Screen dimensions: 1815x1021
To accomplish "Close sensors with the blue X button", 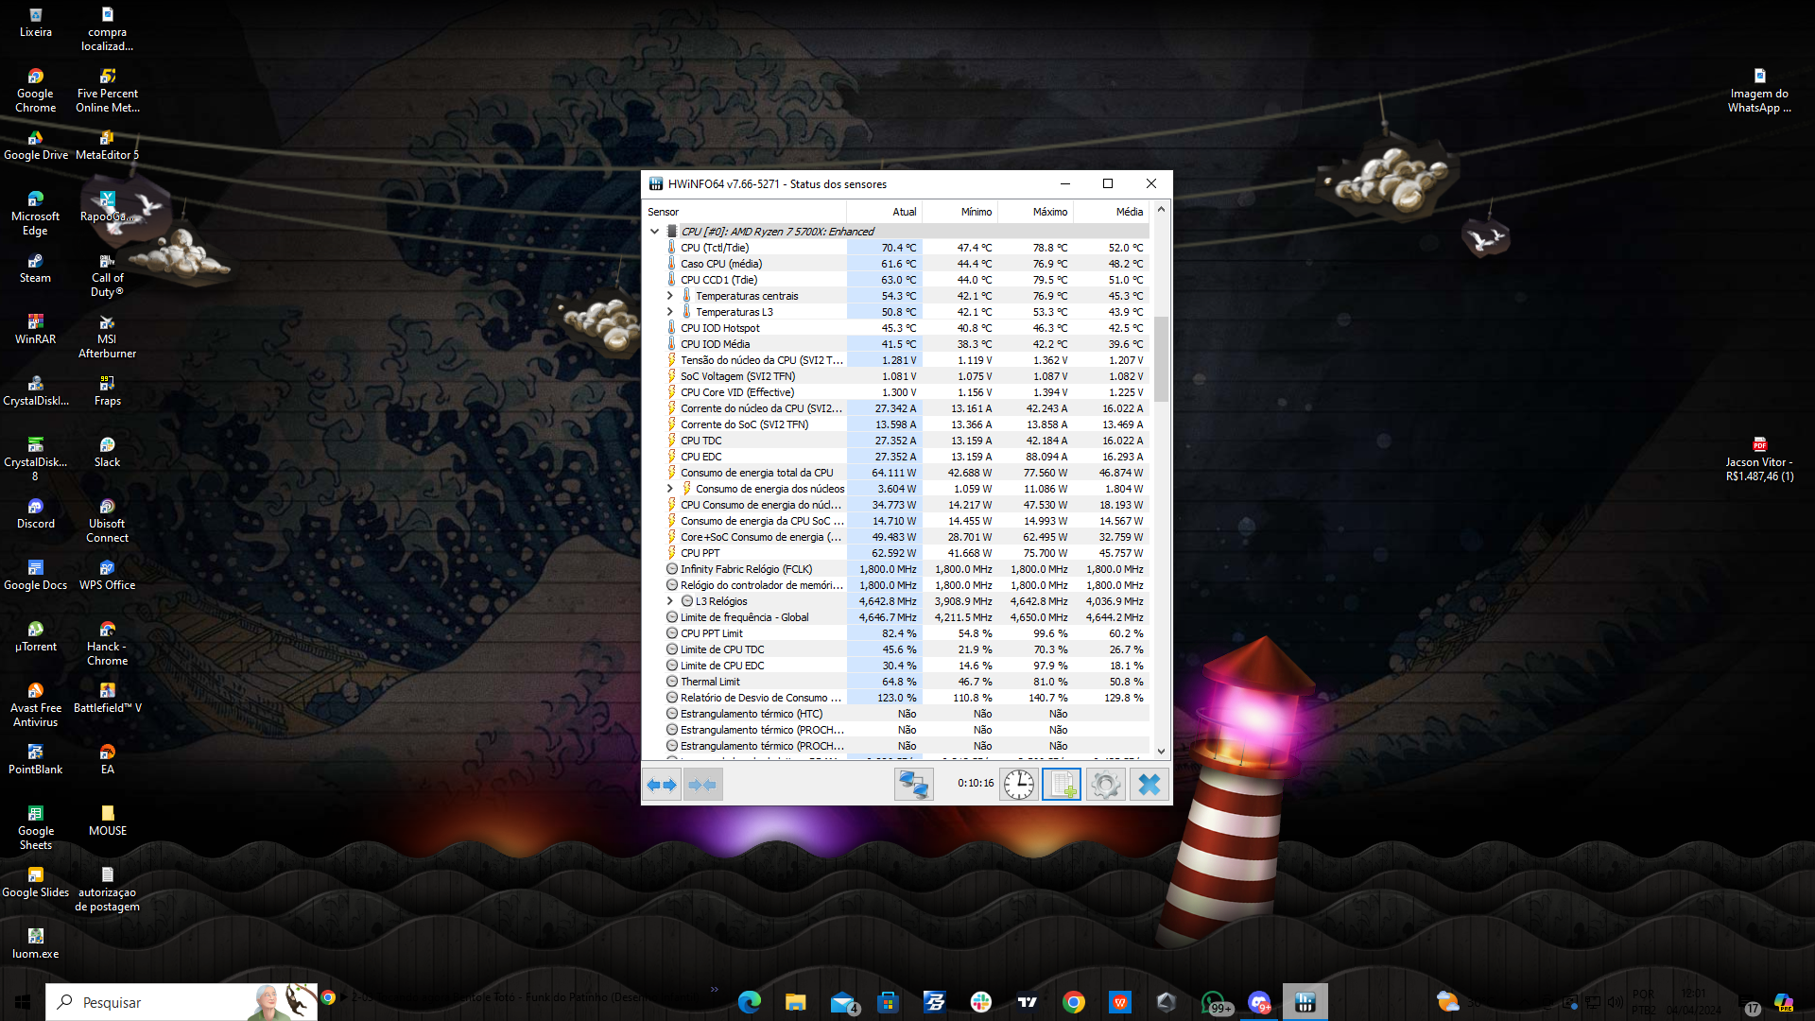I will (x=1149, y=785).
